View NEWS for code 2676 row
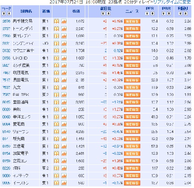Screen dimensions: 194x188 click(x=132, y=21)
